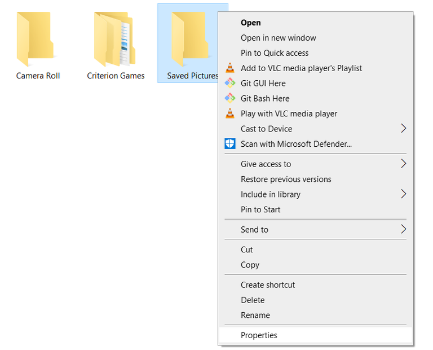
Task: Select Open in new window
Action: tap(279, 38)
